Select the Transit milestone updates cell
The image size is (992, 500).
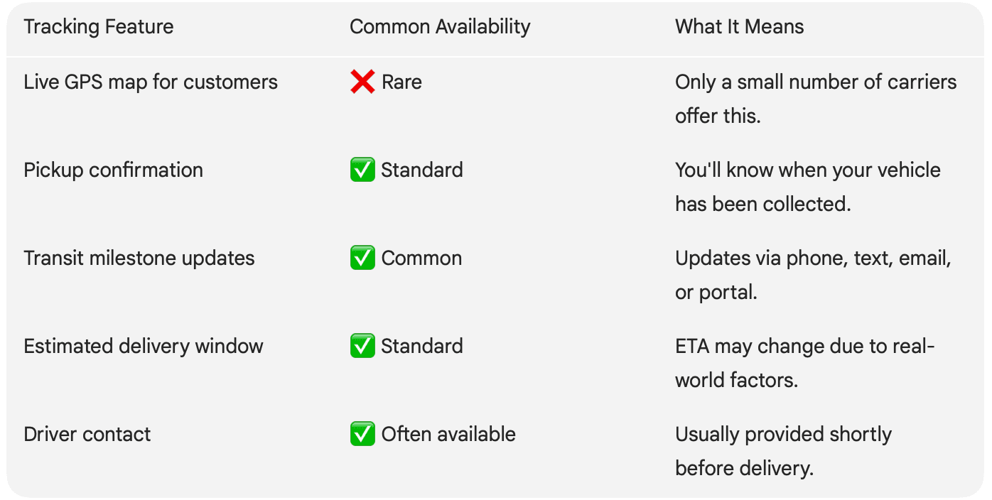(139, 258)
